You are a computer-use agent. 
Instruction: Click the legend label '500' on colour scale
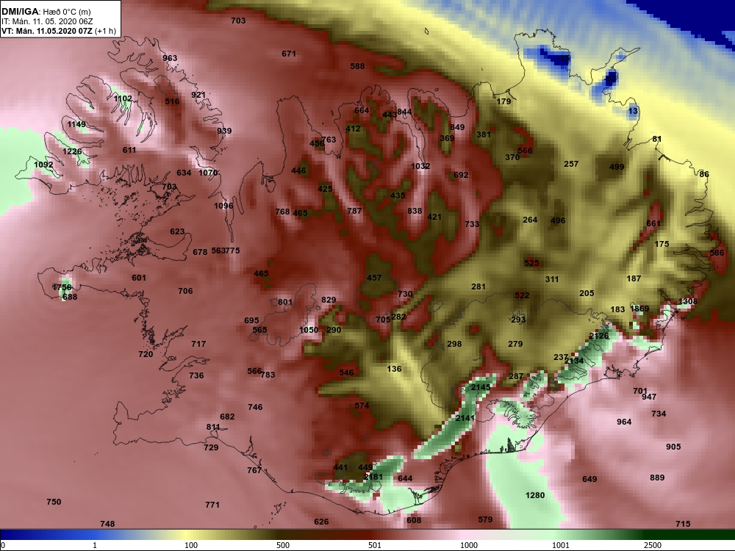click(283, 545)
